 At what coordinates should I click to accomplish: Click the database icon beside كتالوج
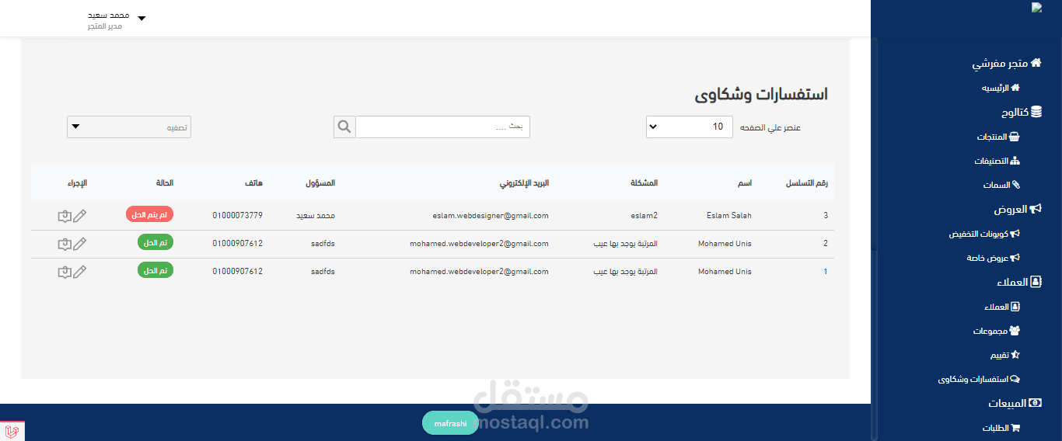pyautogui.click(x=1036, y=112)
